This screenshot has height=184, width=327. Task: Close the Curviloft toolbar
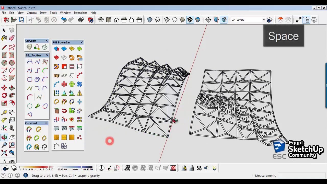point(46,41)
